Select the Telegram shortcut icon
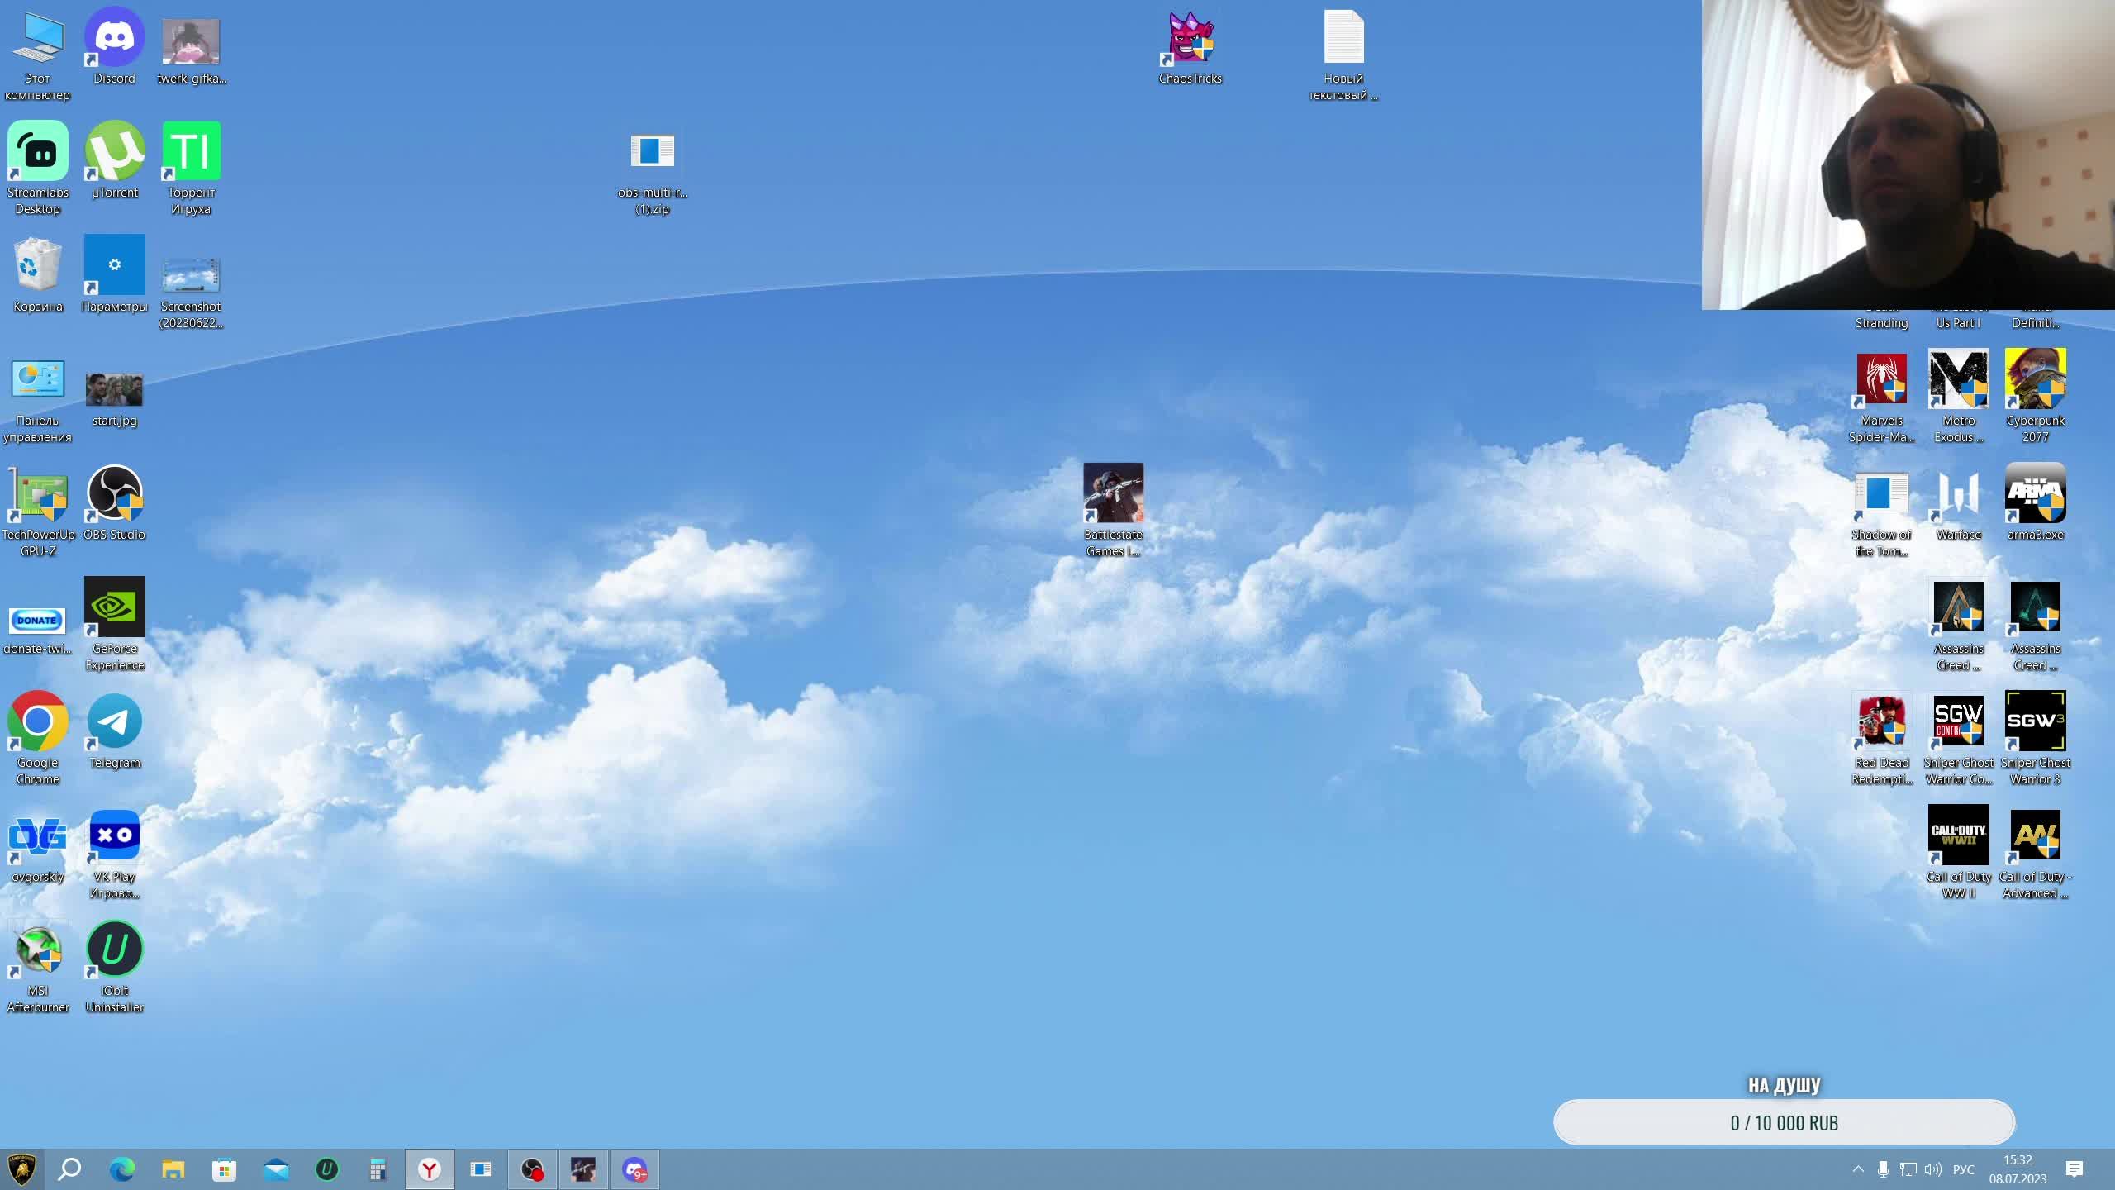 click(114, 722)
